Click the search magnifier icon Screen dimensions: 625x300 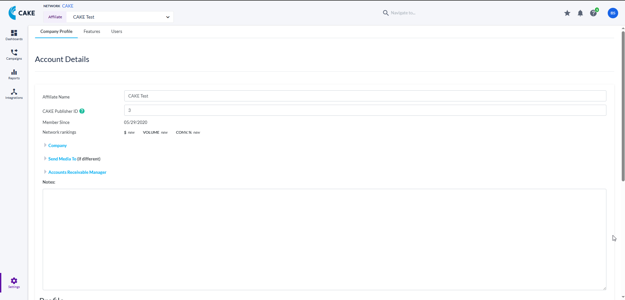(x=386, y=13)
